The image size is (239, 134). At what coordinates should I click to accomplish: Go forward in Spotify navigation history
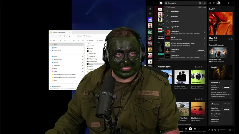(157, 3)
